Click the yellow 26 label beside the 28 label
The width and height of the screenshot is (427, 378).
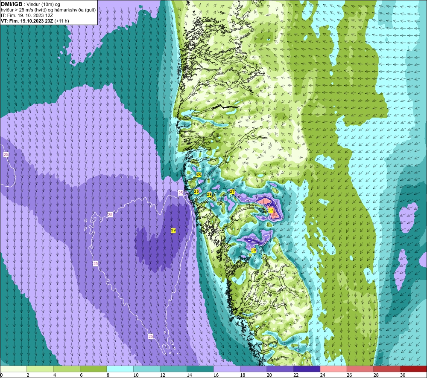pyautogui.click(x=196, y=191)
